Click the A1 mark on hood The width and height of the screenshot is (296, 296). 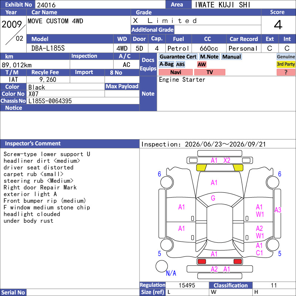pos(214,182)
